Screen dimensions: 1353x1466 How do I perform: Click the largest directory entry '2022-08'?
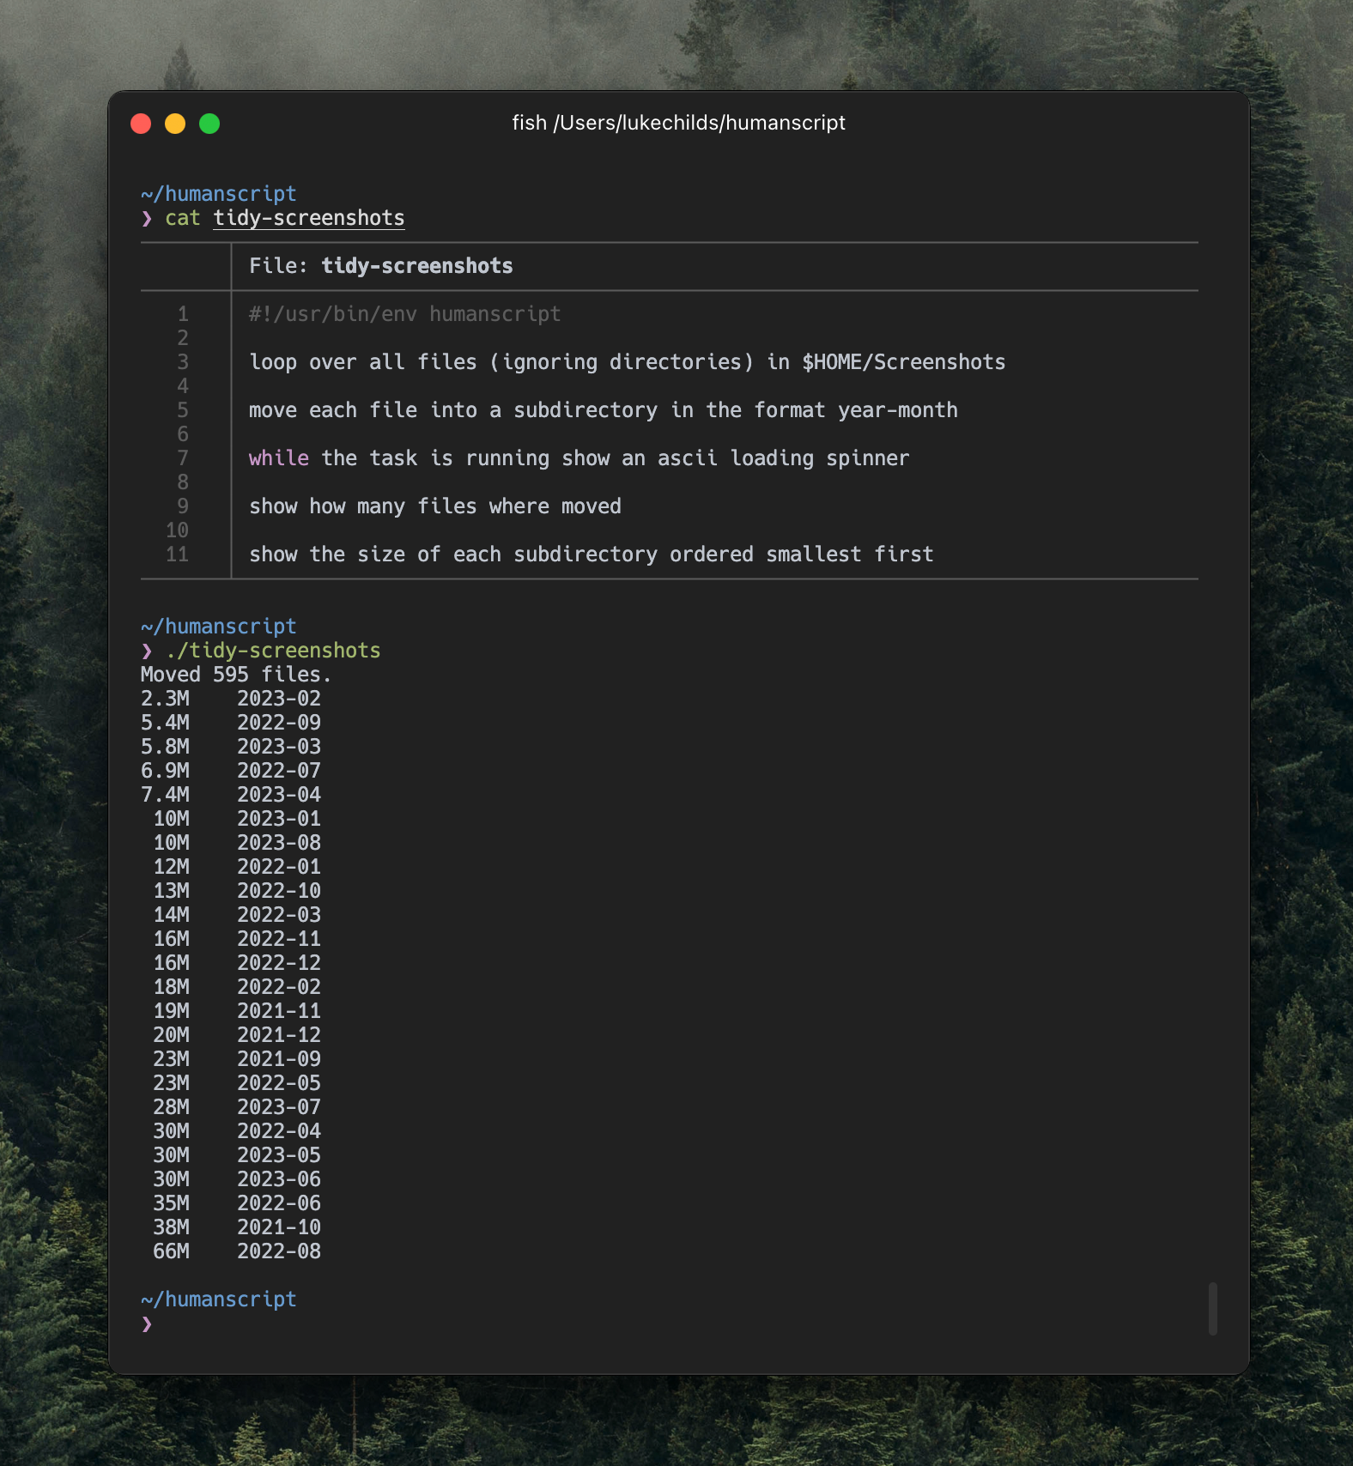coord(279,1251)
